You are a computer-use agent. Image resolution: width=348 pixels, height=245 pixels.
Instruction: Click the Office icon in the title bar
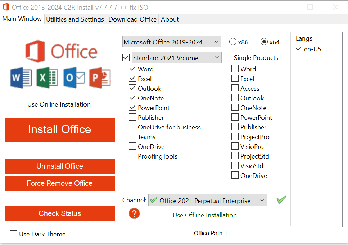pyautogui.click(x=5, y=7)
